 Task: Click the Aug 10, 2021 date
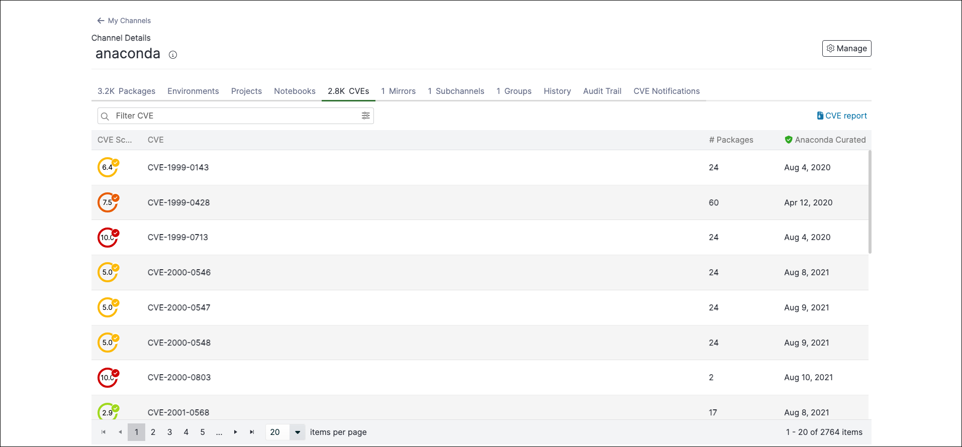pyautogui.click(x=809, y=377)
